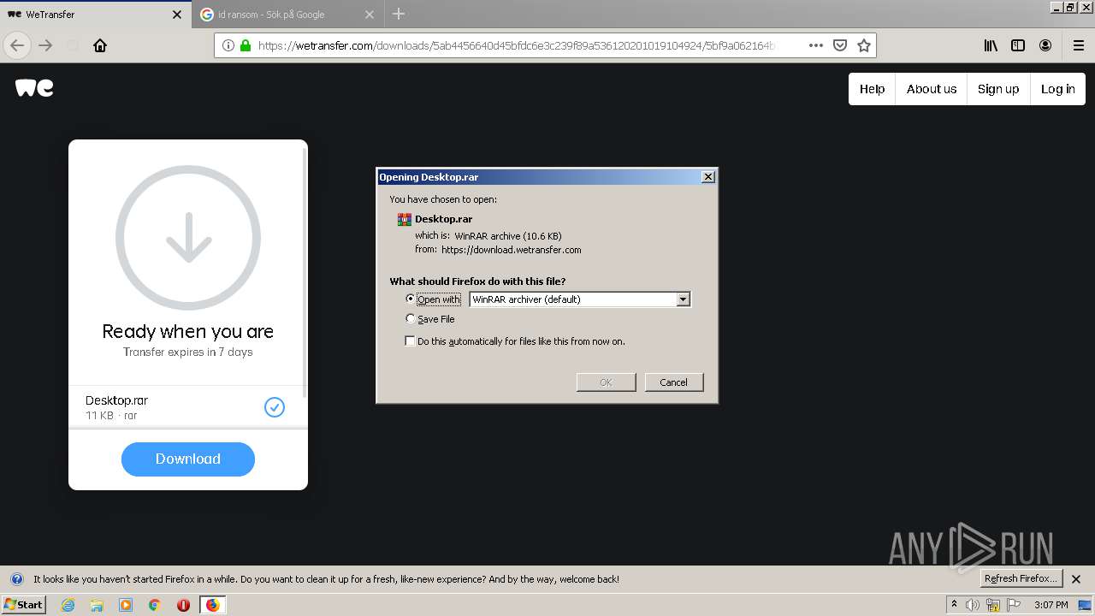Screen dimensions: 1095x616
Task: Click the taskbar clock showing 3:07 PM
Action: pyautogui.click(x=1051, y=605)
